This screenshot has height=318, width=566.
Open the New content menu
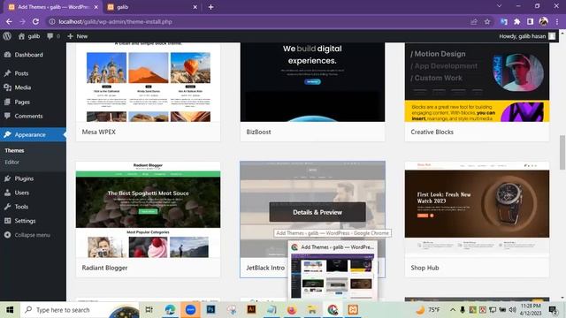tap(78, 36)
